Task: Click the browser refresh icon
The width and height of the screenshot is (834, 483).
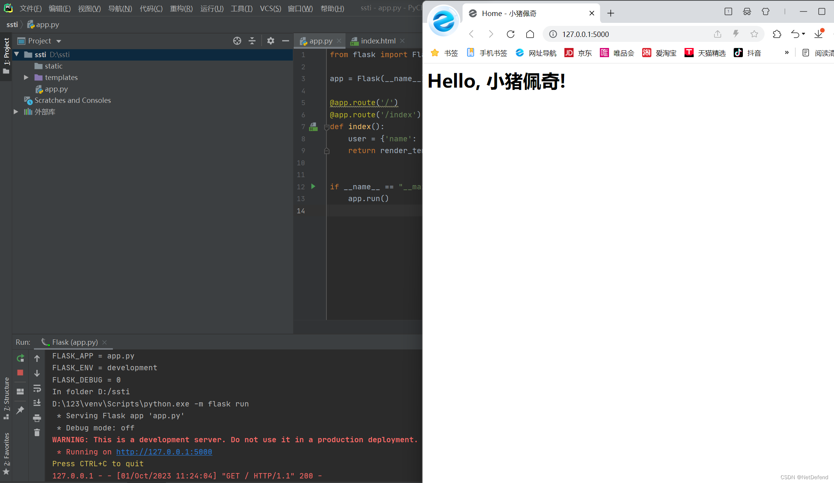Action: coord(511,34)
